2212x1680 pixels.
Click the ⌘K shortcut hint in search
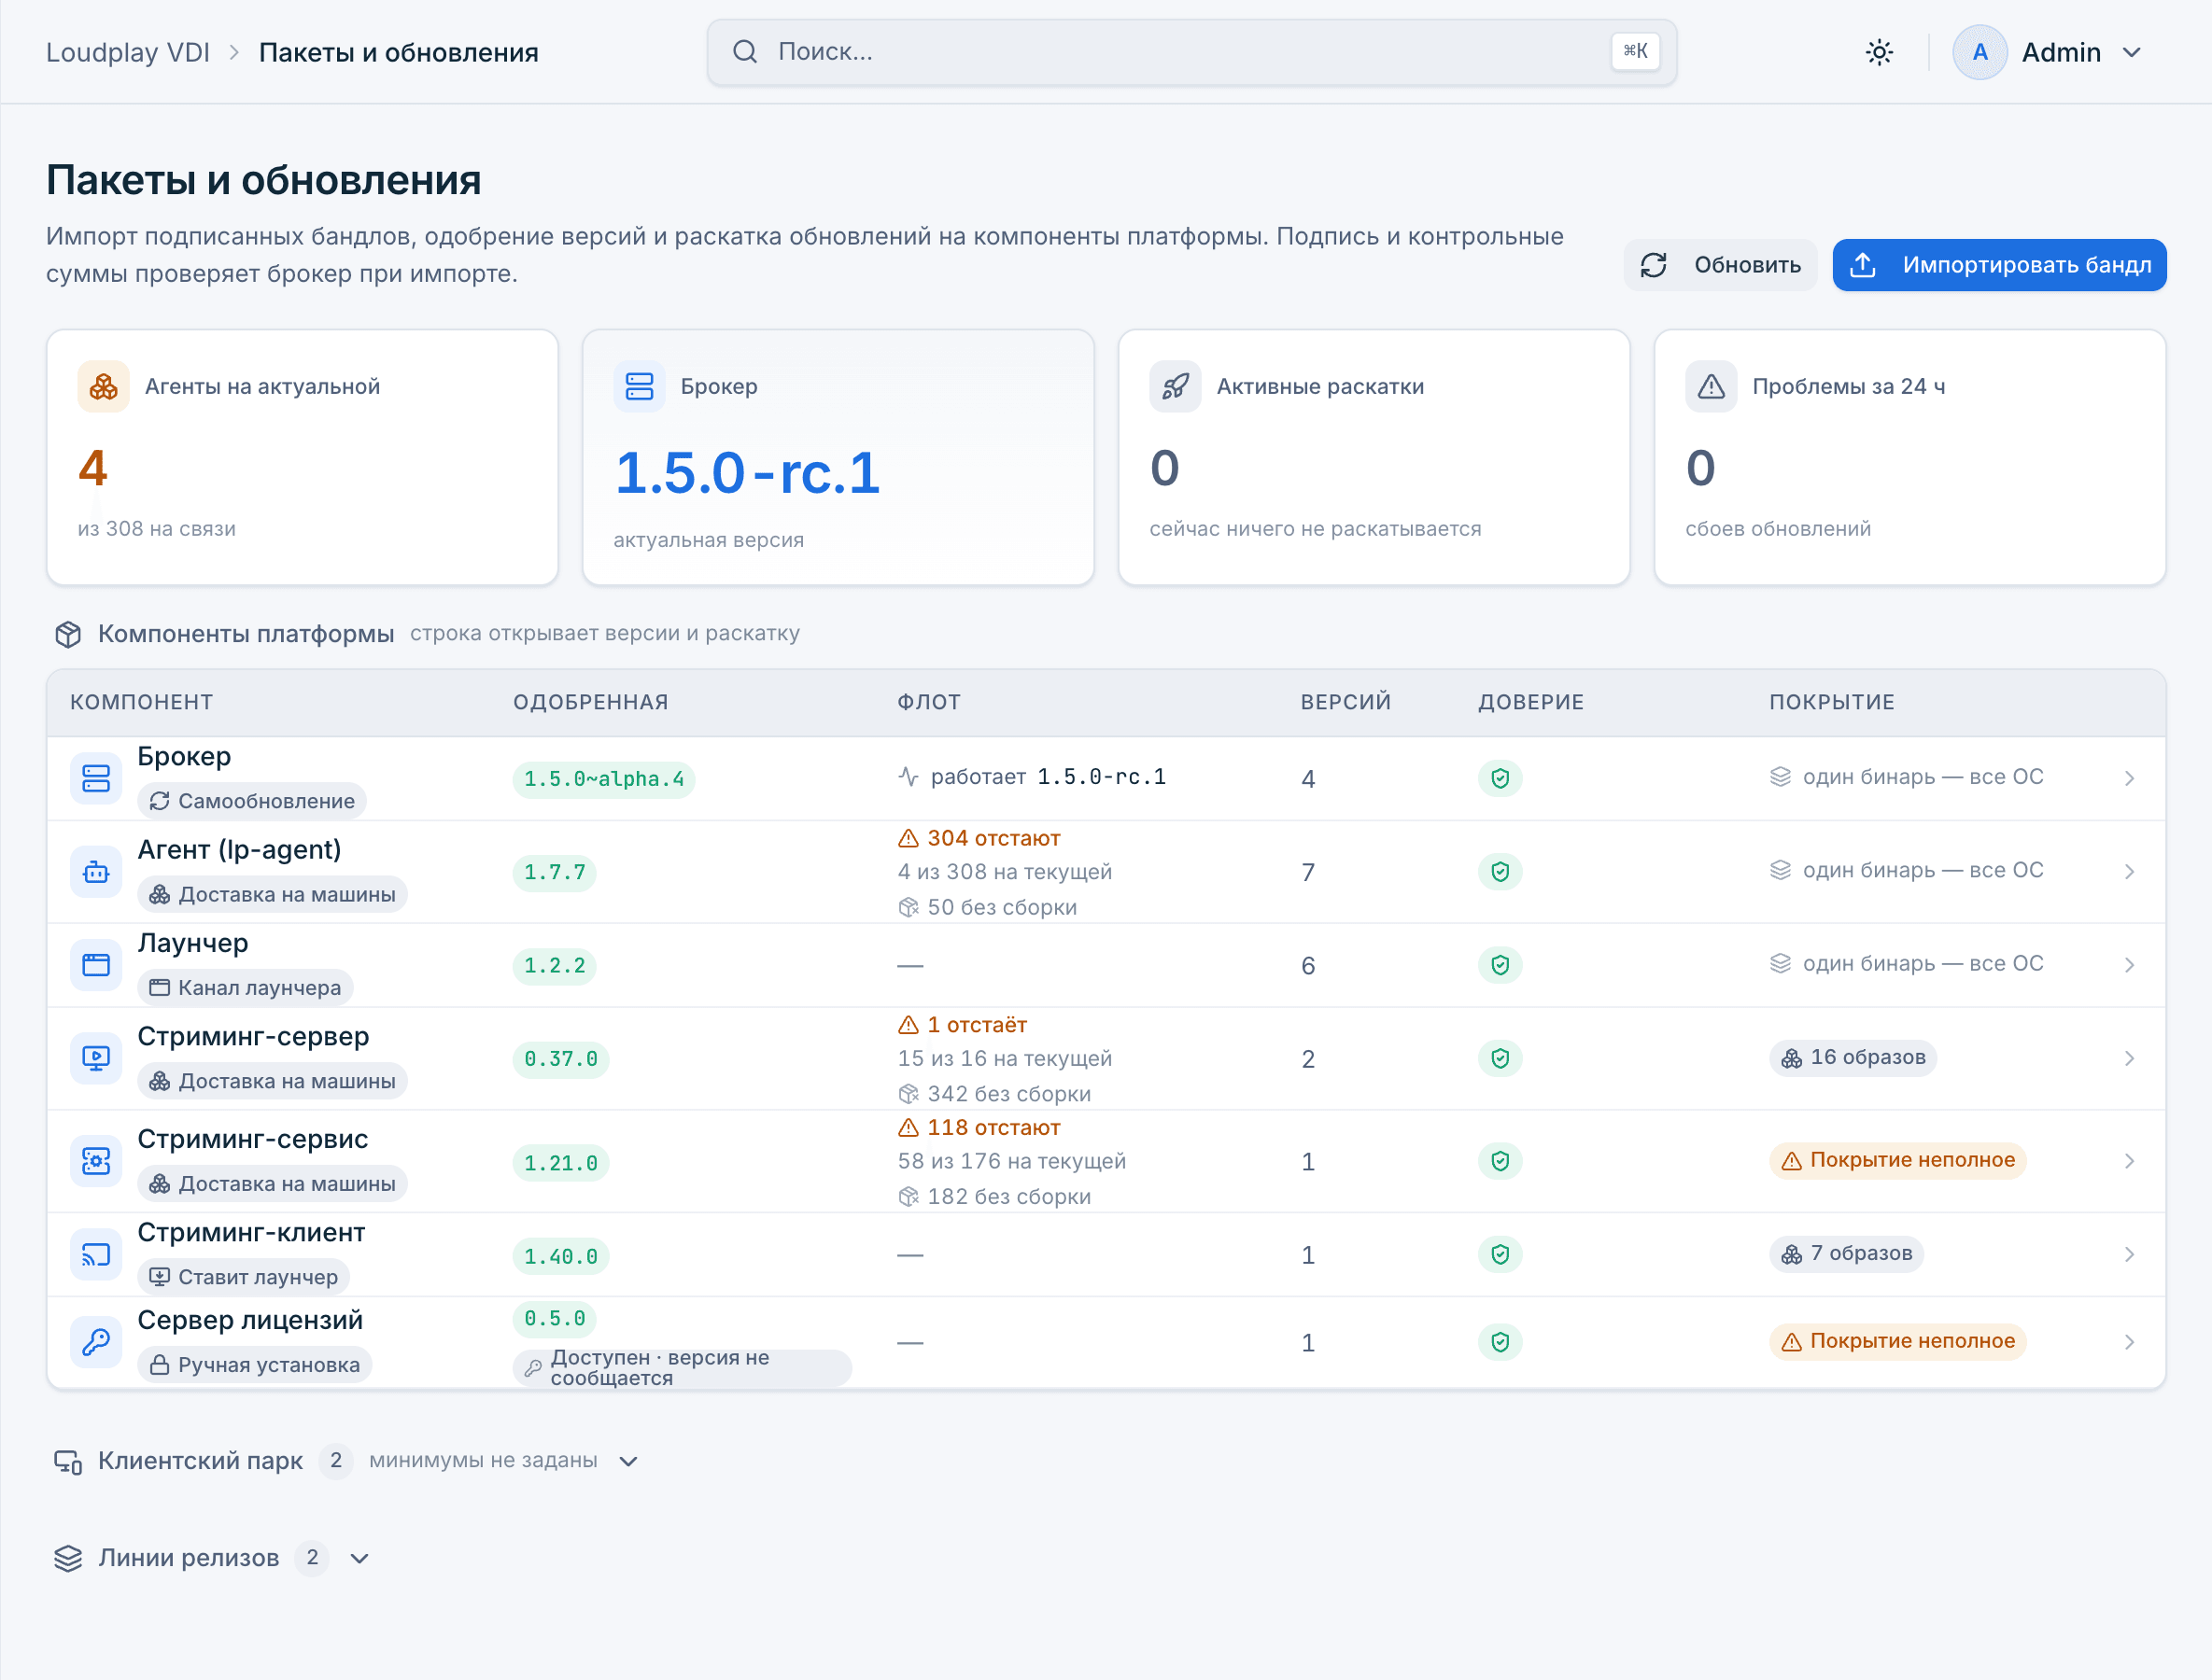1635,51
